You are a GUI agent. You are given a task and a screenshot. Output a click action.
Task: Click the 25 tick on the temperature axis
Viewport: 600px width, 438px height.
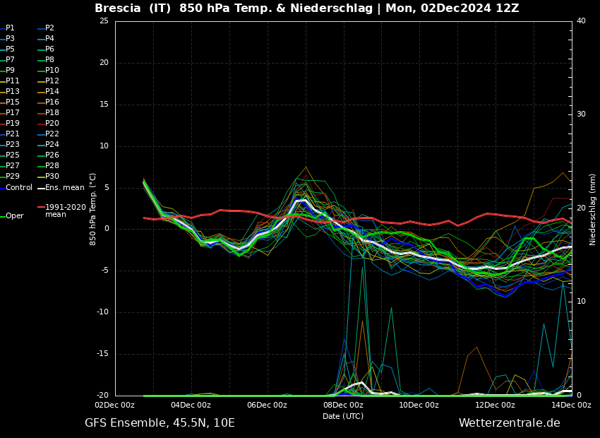104,20
